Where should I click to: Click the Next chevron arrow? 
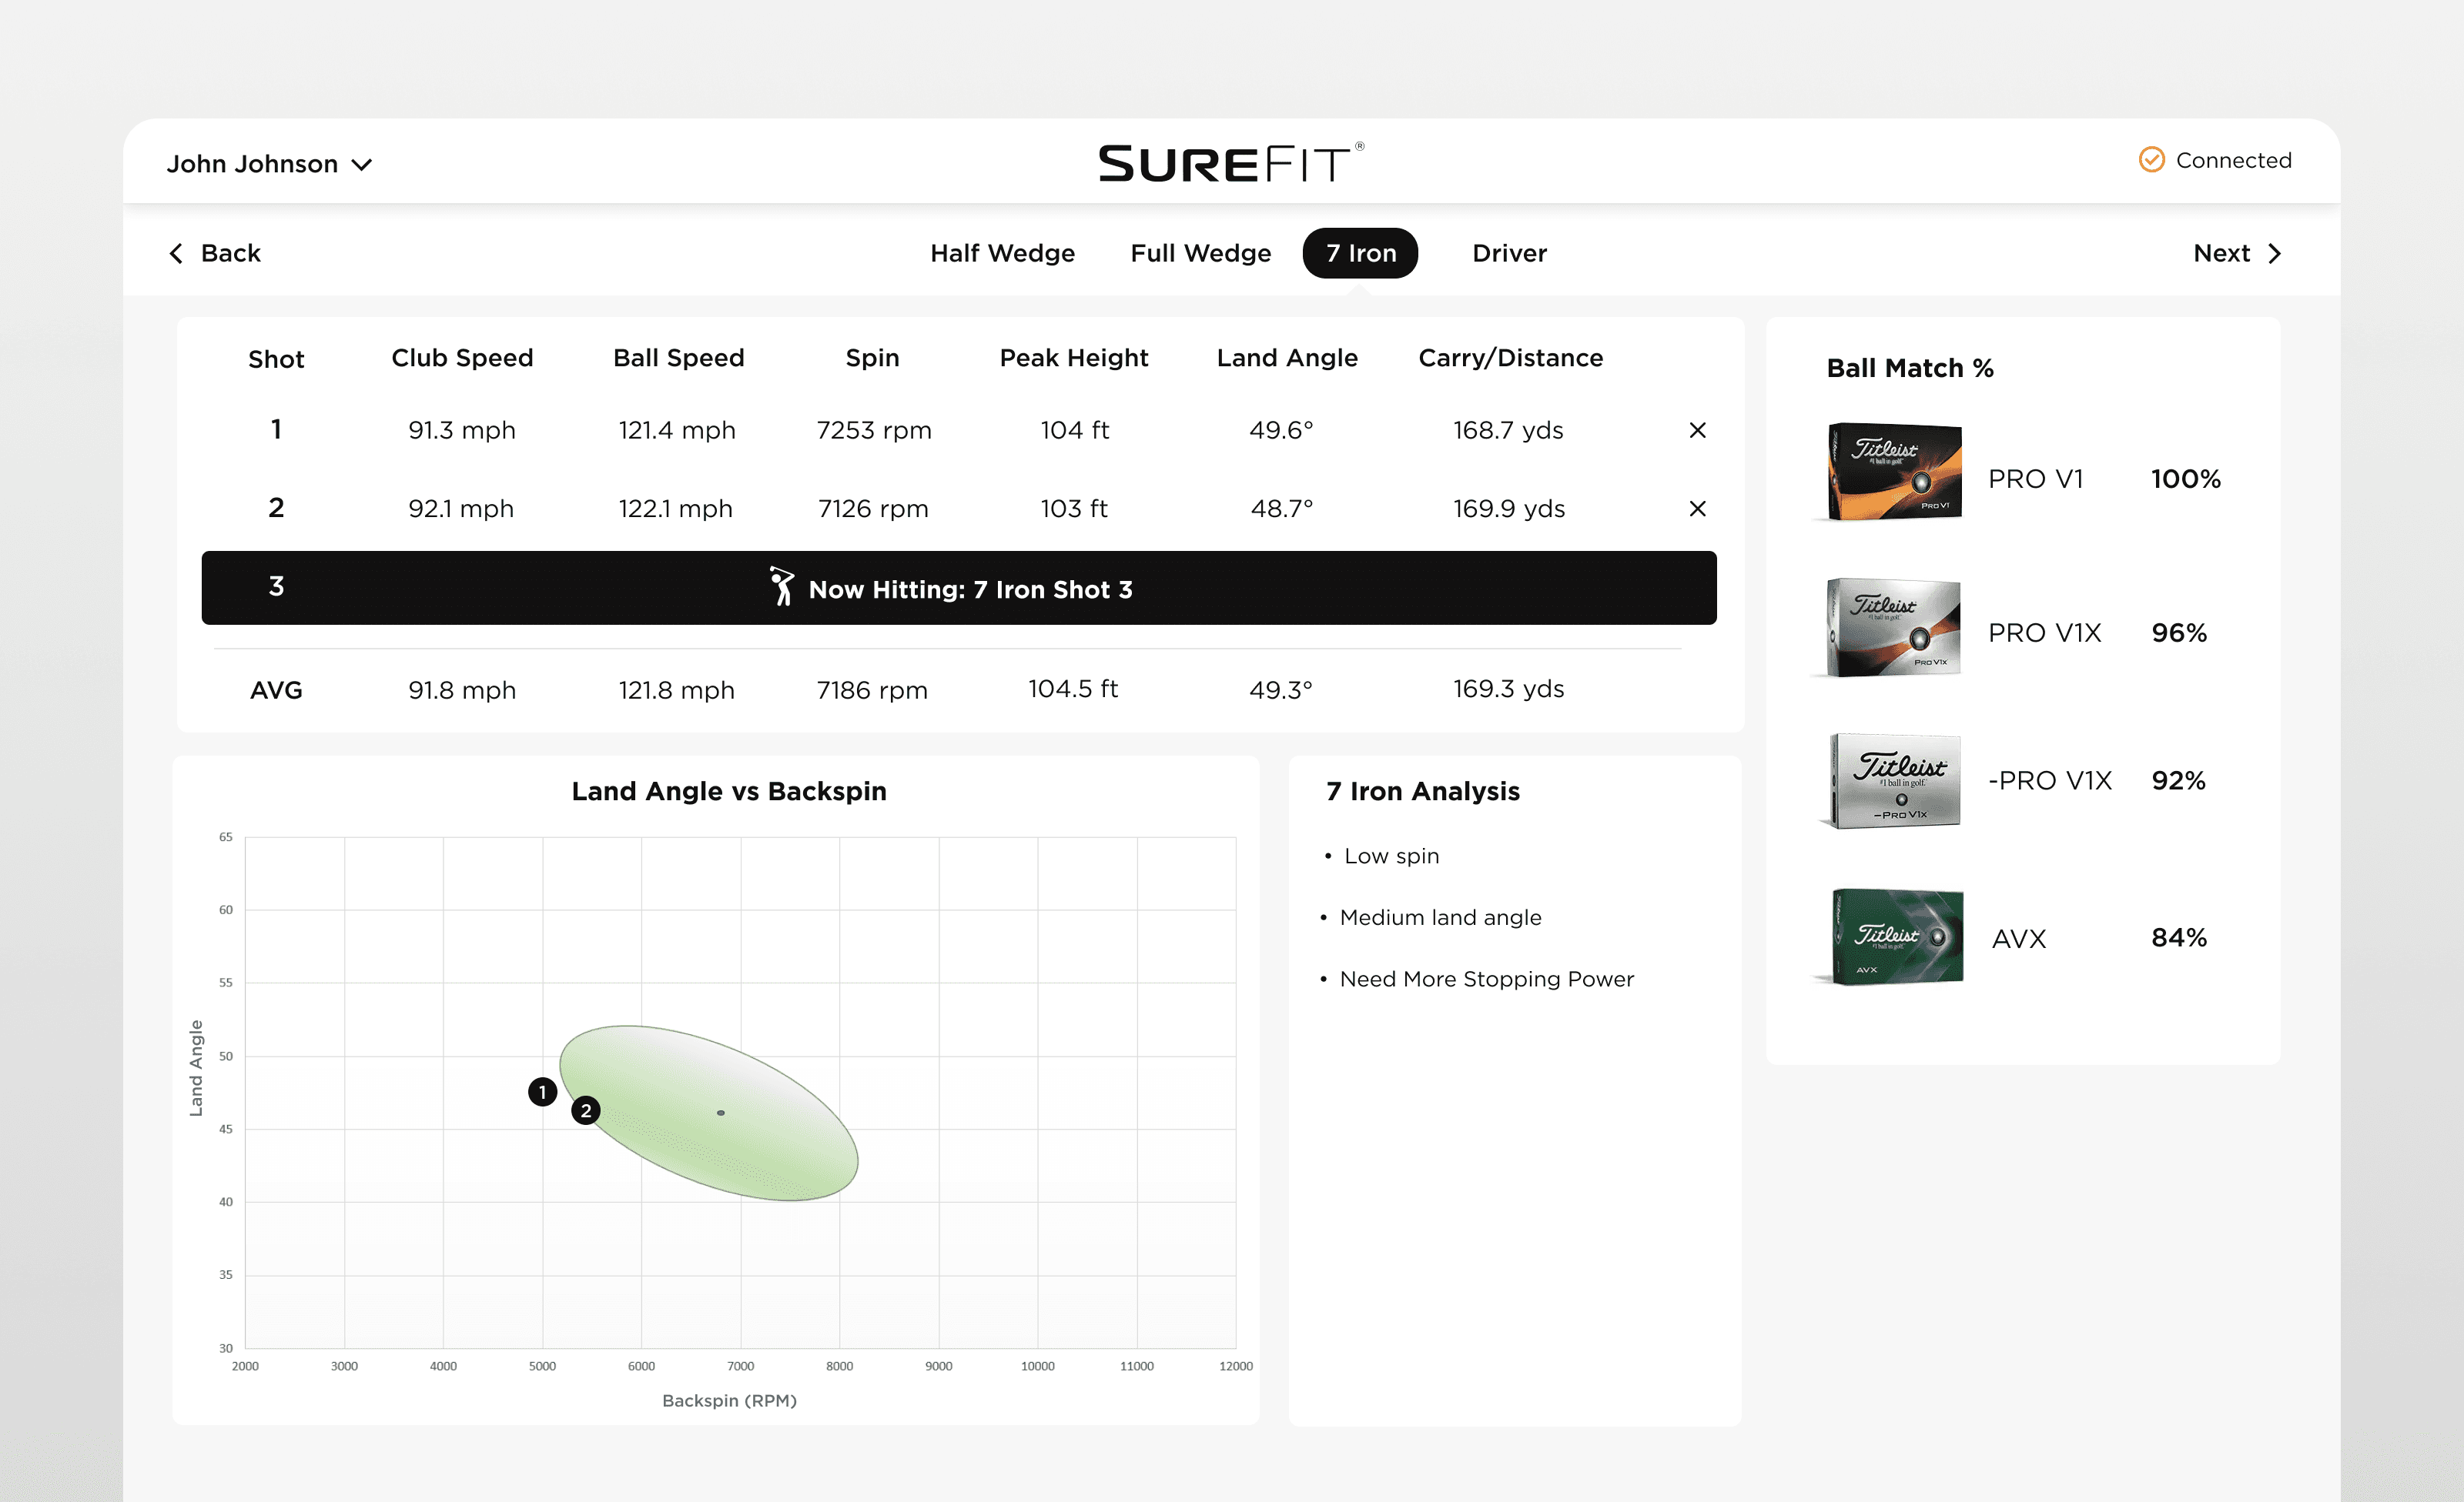click(2275, 254)
